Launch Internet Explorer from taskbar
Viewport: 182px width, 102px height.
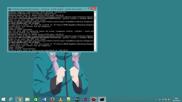tap(11, 99)
